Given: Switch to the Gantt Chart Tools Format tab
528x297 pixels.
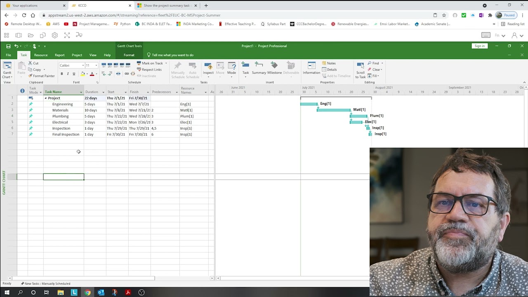Looking at the screenshot, I should point(129,55).
